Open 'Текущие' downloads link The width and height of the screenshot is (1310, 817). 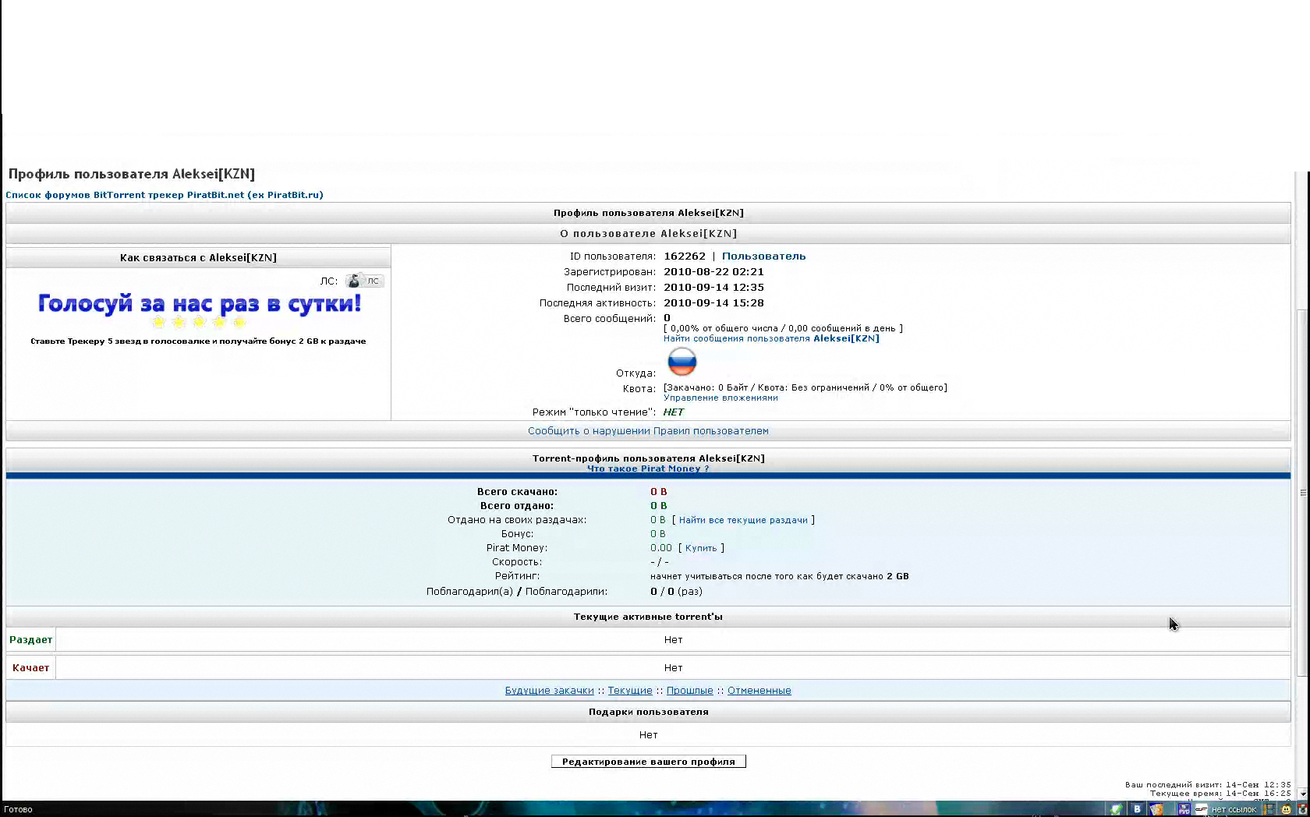point(630,691)
